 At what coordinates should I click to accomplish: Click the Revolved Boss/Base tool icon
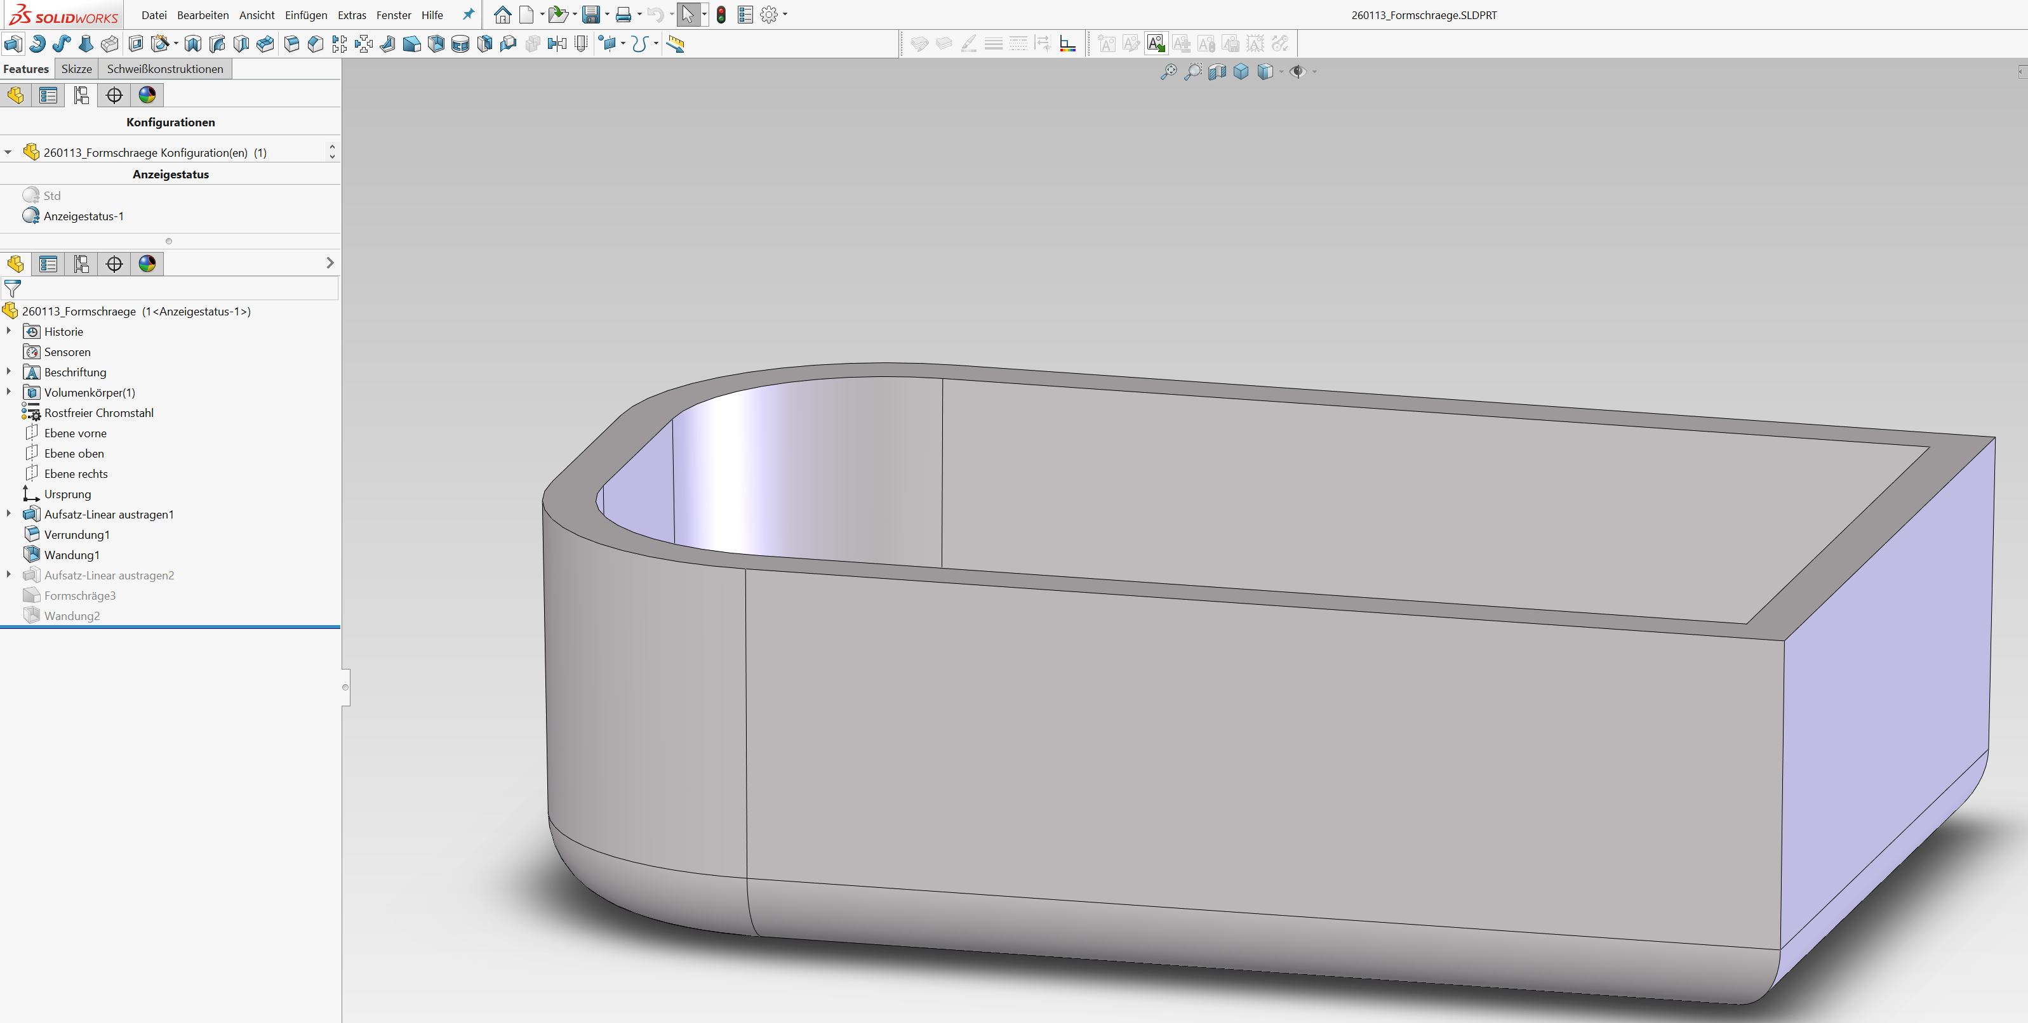(37, 44)
